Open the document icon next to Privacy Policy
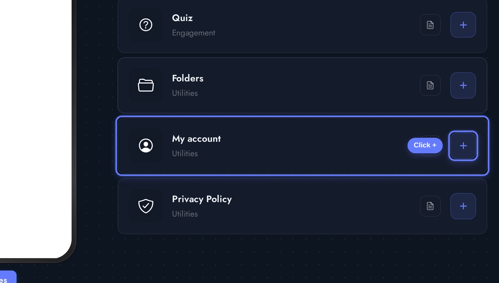Screen dimensions: 499x283 pos(430,206)
